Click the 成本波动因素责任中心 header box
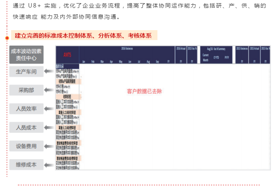Viewport: 278px width, 188px height. pyautogui.click(x=26, y=55)
